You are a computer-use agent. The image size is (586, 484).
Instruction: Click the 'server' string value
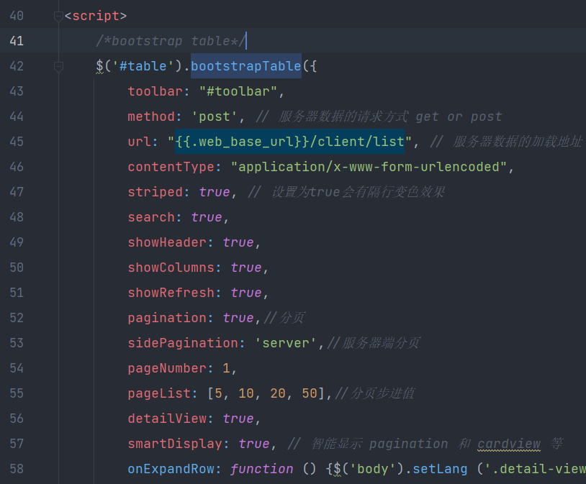[286, 343]
